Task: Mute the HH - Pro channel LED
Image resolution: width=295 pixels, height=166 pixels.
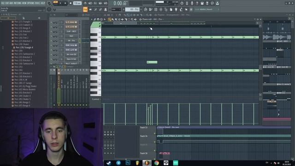Action: click(51, 41)
